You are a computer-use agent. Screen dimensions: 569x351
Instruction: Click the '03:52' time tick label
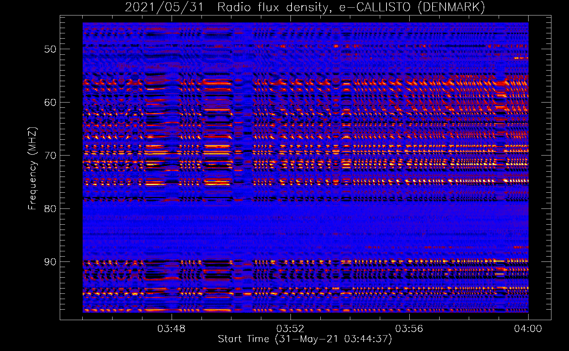pyautogui.click(x=290, y=329)
